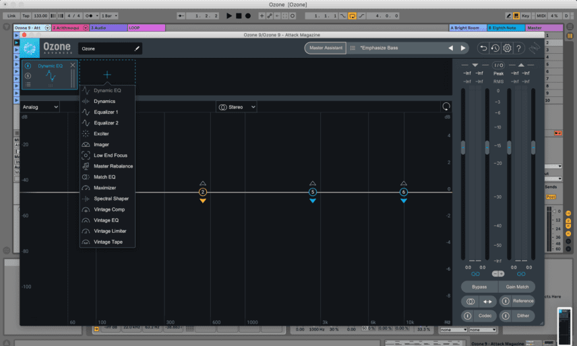This screenshot has height=346, width=577.
Task: Click the mono sum overlapping circles icon
Action: click(x=470, y=302)
